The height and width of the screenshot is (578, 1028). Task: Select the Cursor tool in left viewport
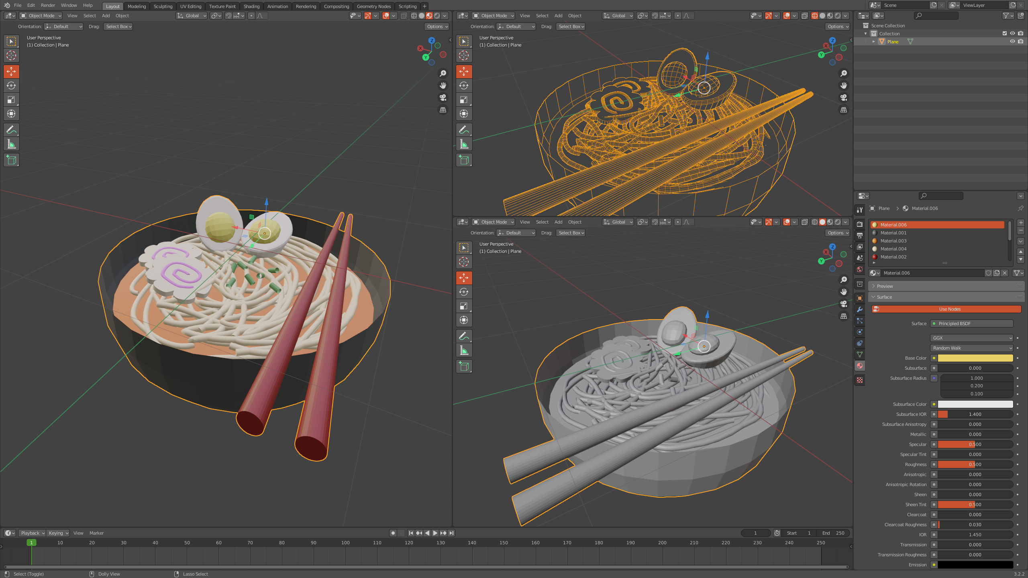click(x=11, y=55)
